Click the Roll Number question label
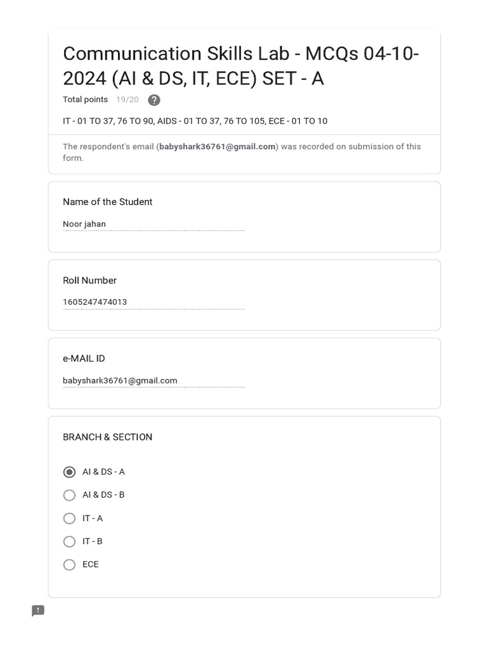The height and width of the screenshot is (650, 487). pos(89,281)
